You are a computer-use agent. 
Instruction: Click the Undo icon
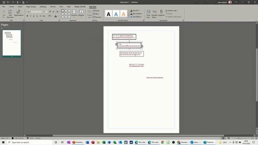tap(8, 2)
